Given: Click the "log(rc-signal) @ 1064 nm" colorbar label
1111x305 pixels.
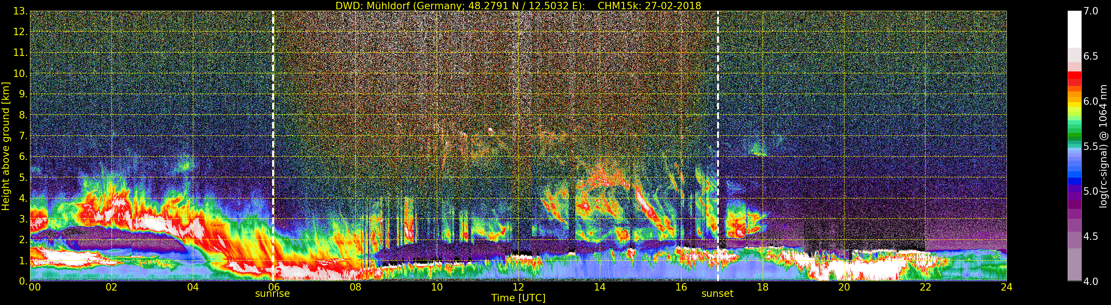Looking at the screenshot, I should 1103,146.
